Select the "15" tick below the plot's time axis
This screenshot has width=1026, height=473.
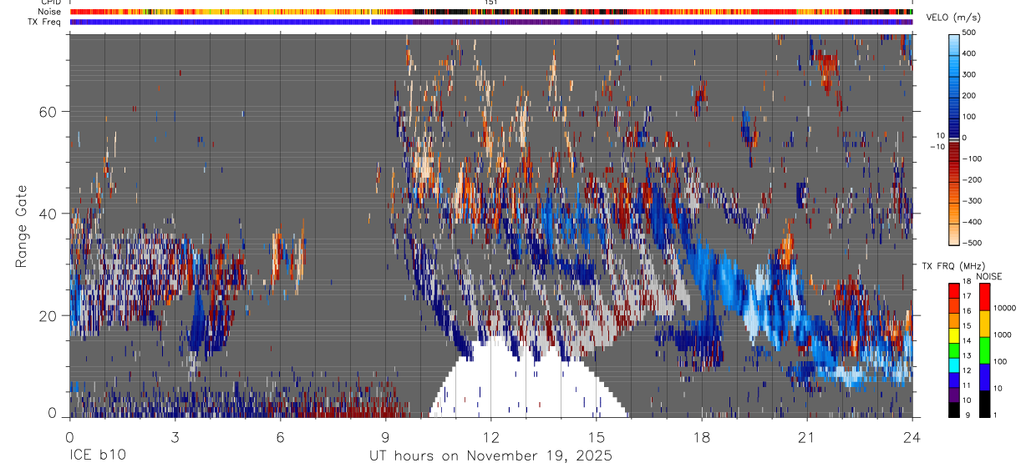pos(596,436)
